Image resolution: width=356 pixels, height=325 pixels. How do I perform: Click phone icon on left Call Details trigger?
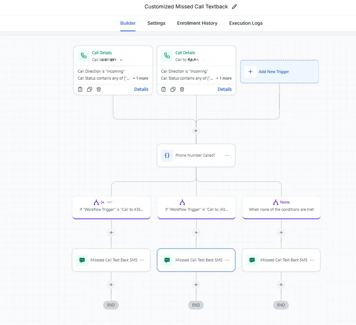[x=84, y=56]
